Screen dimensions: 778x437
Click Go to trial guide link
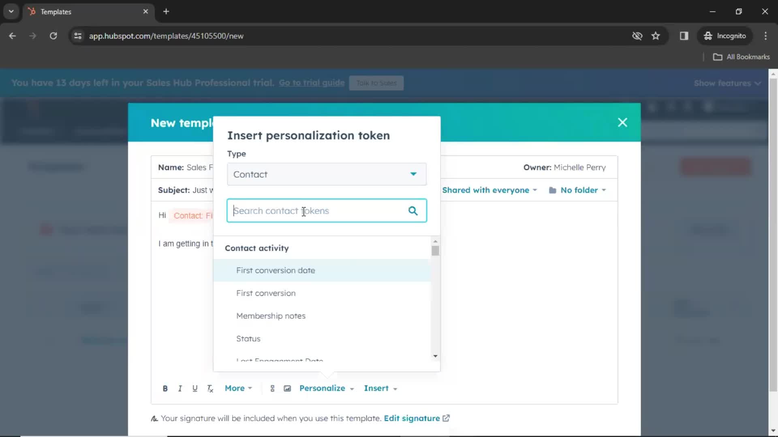[x=312, y=83]
